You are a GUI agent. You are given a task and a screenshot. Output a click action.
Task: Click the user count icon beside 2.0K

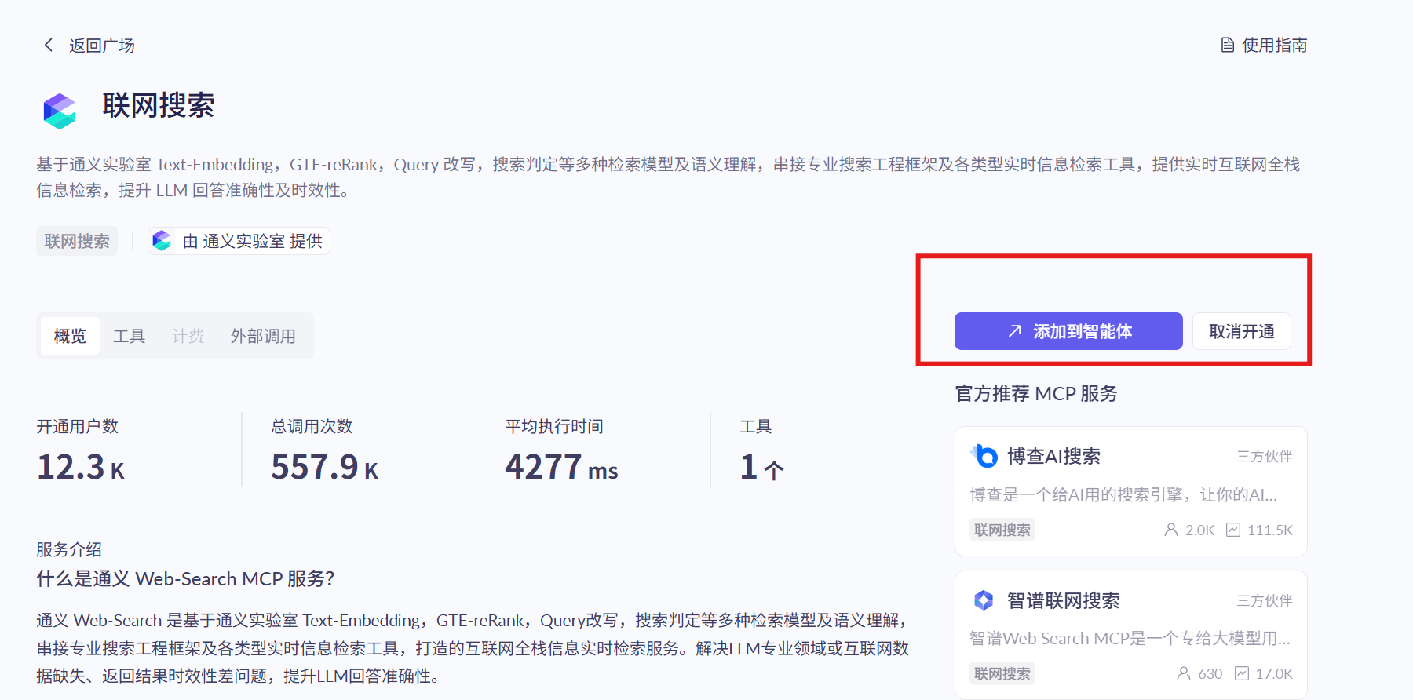[x=1171, y=530]
